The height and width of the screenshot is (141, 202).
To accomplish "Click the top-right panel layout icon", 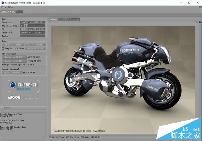I will point(200,7).
